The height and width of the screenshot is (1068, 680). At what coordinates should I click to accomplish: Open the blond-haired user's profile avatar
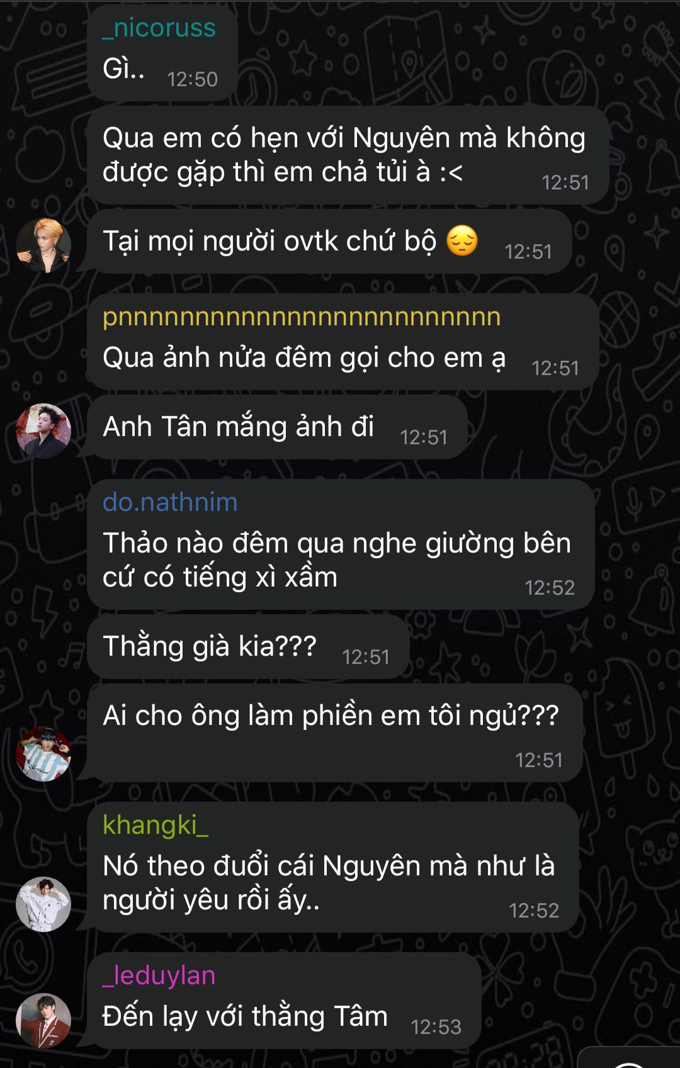(x=43, y=245)
